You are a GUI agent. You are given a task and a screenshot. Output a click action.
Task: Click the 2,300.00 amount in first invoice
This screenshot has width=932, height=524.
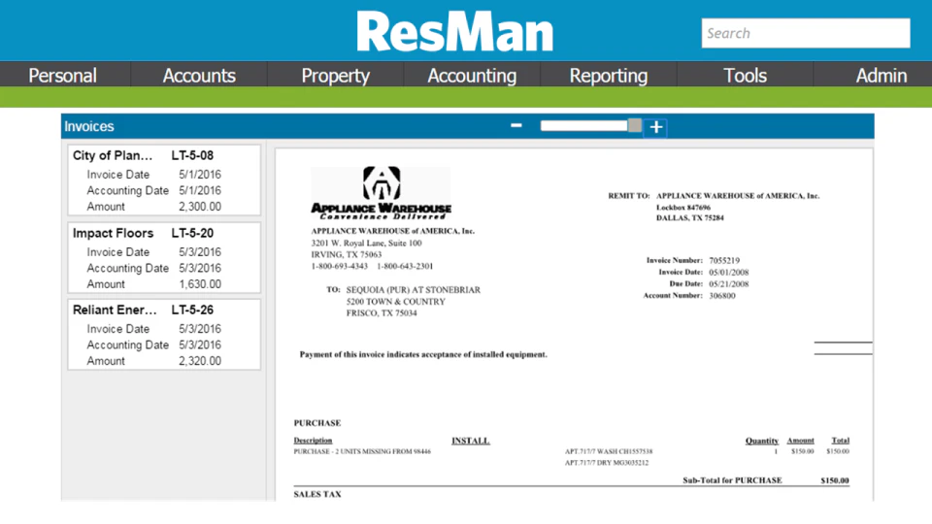coord(200,207)
